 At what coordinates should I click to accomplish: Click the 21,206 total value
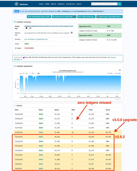pyautogui.click(x=91, y=146)
